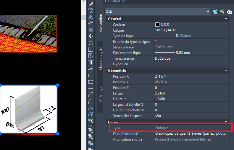Image resolution: width=234 pixels, height=150 pixels.
Task: Toggle the PICKADD value icon
Action: point(215,12)
